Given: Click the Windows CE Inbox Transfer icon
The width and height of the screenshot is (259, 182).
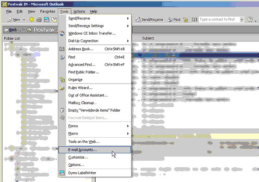Looking at the screenshot, I should [x=62, y=33].
